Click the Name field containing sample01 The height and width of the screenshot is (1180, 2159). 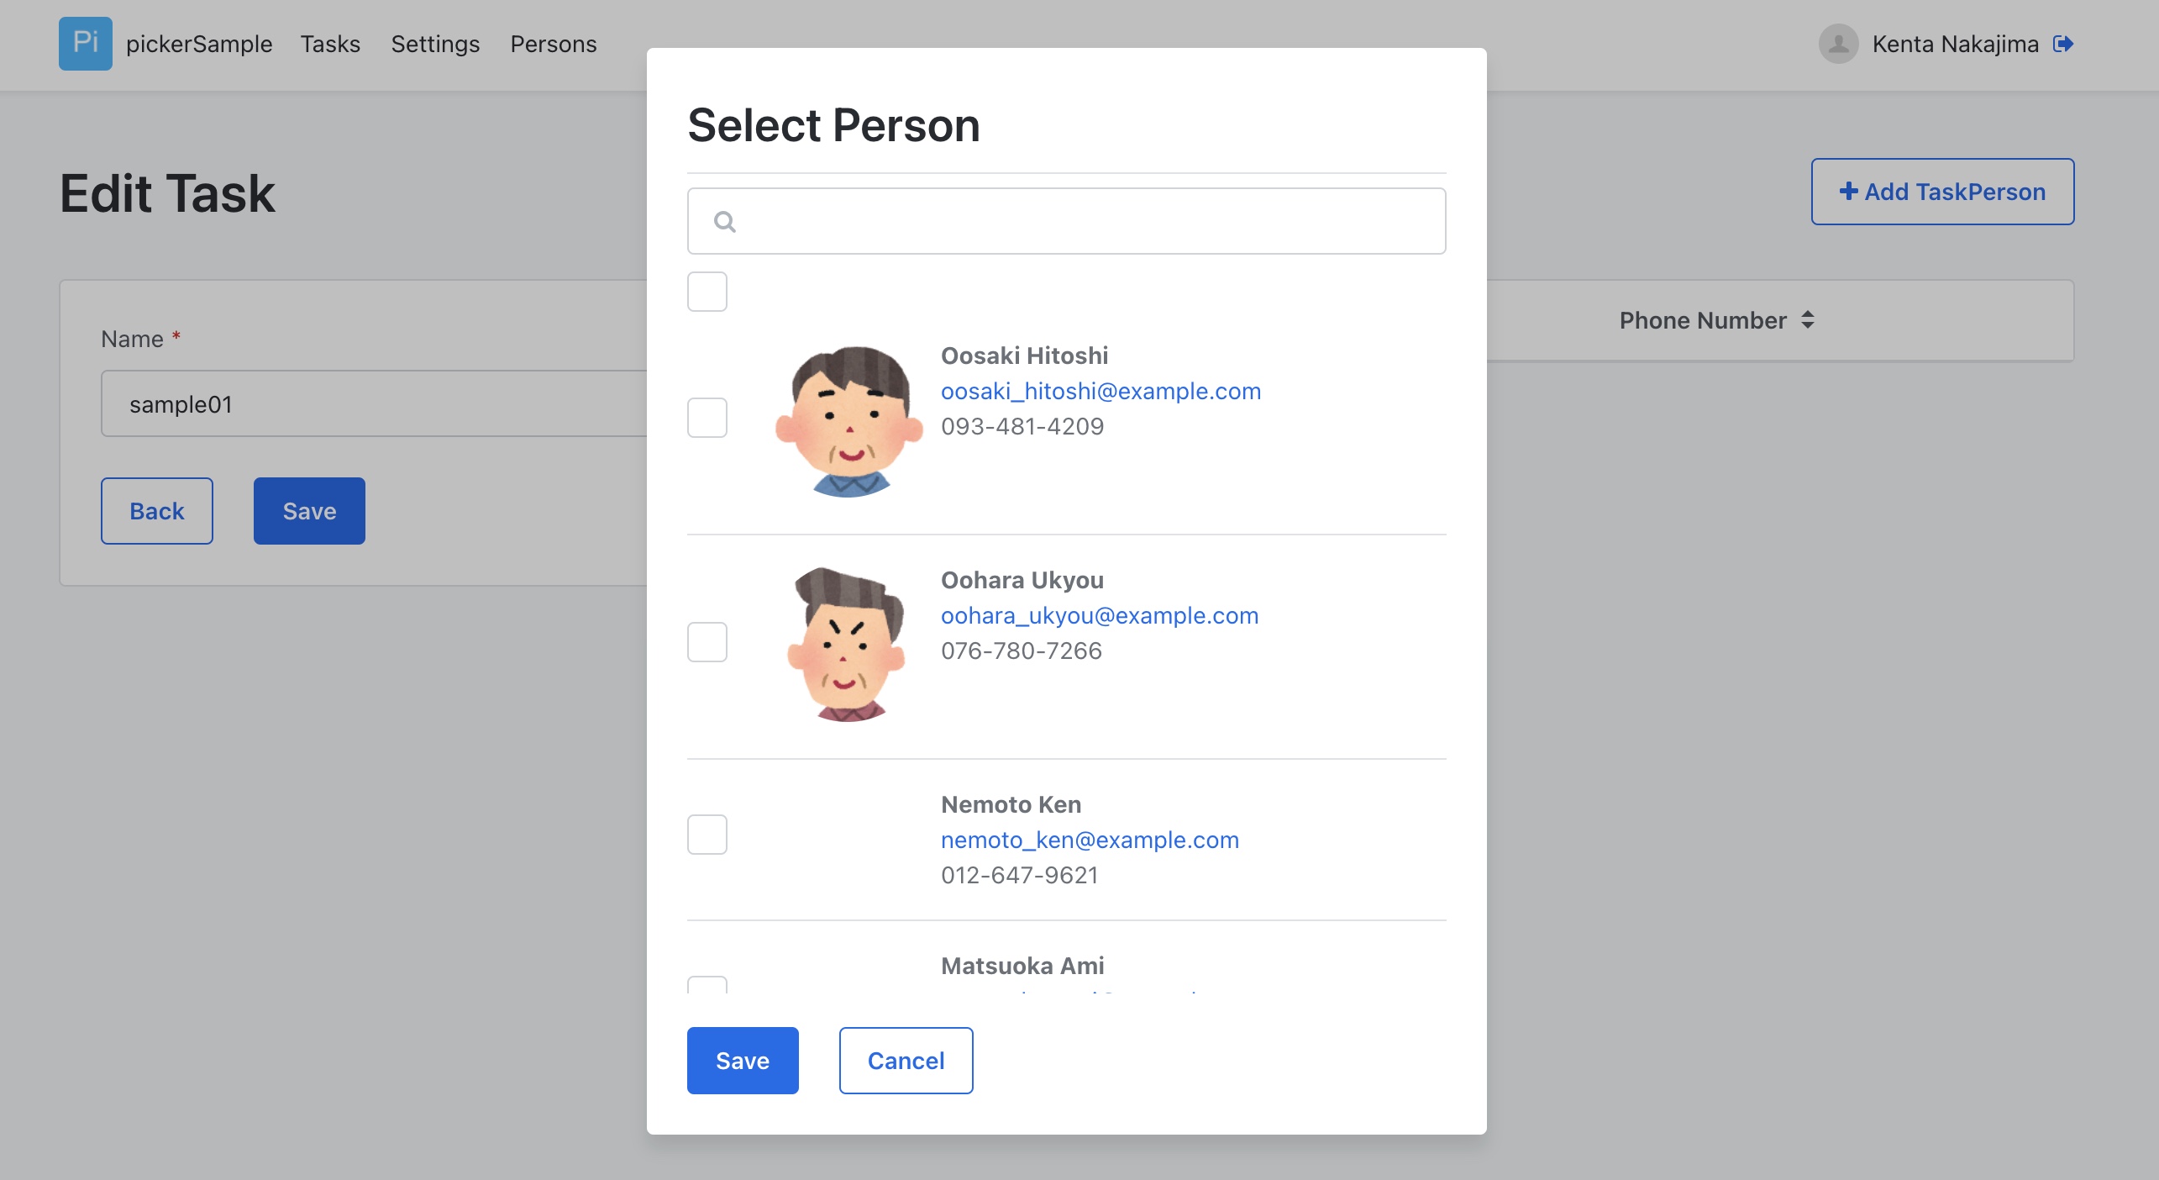click(374, 403)
